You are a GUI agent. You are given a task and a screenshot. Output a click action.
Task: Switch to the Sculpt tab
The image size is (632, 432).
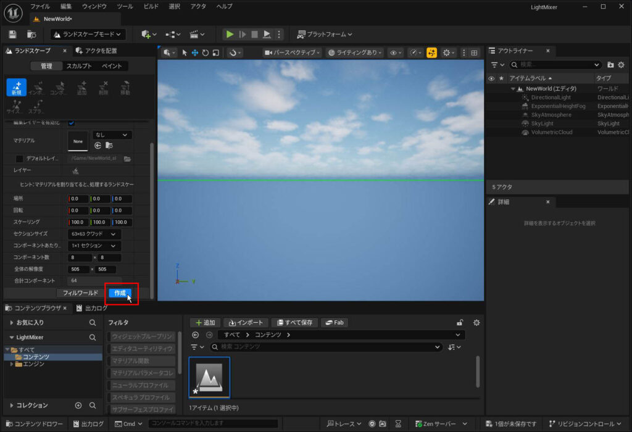(x=78, y=66)
